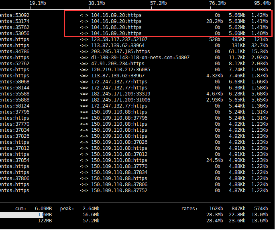Click the 4.87Kb rate value

(237, 191)
